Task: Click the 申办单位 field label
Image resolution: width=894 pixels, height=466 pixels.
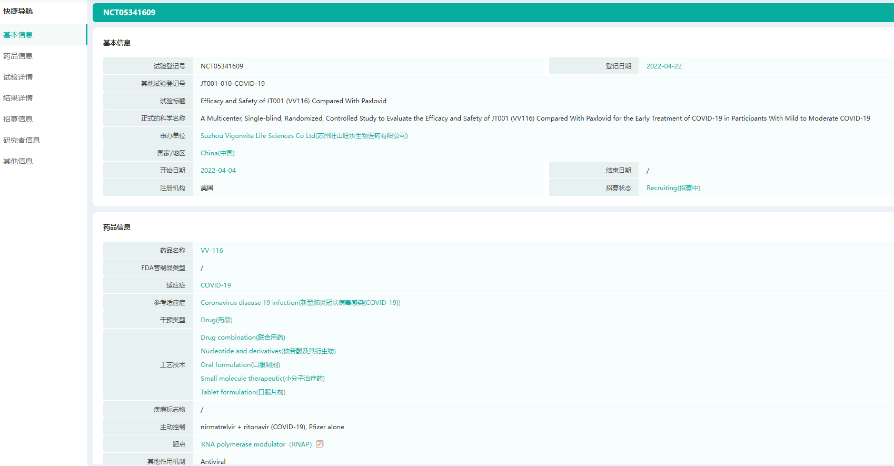Action: point(173,136)
